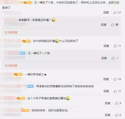Image resolution: width=125 pixels, height=119 pixels.
Task: Reply to 谢谢翻译 nested comment
Action: [x=104, y=25]
